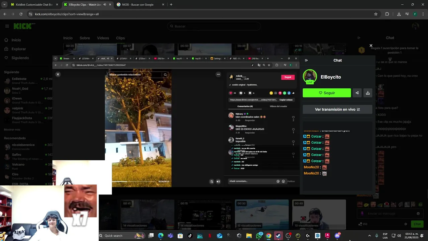Screen dimensions: 428x241
Task: Open the NoaH_God channel in sidebar
Action: click(28, 90)
